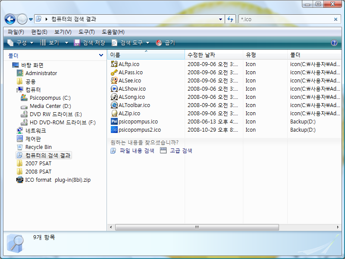Collapse the 폴더 folders pane chevron
The width and height of the screenshot is (345, 259).
(x=101, y=55)
